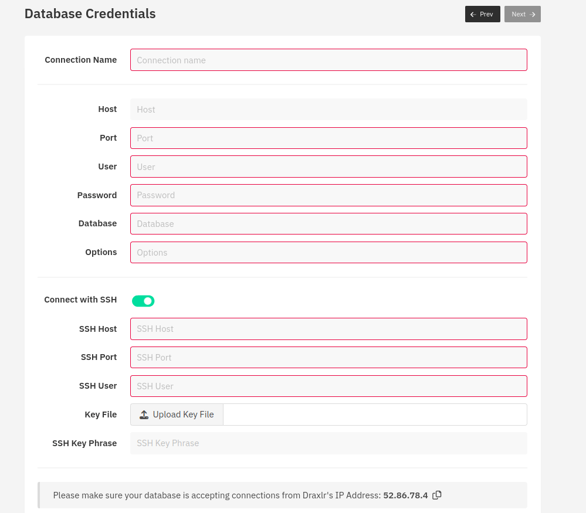Click the SSH Key Phrase label
The image size is (586, 513).
[x=84, y=443]
